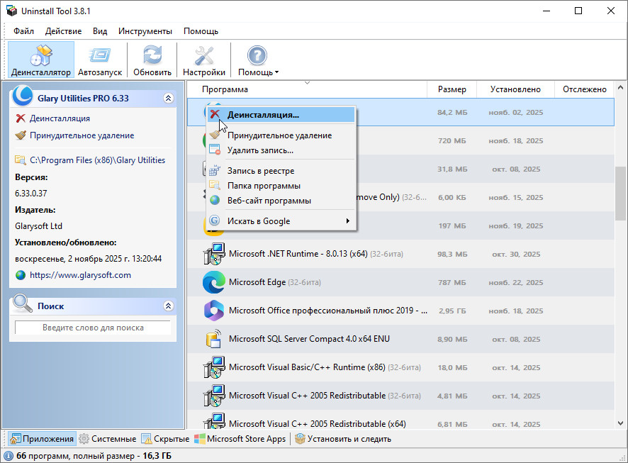Collapse the Glary Utilities PRO info panel
Viewport: 628px width, 463px height.
[x=168, y=99]
